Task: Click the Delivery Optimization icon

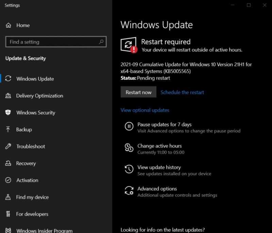Action: click(8, 96)
